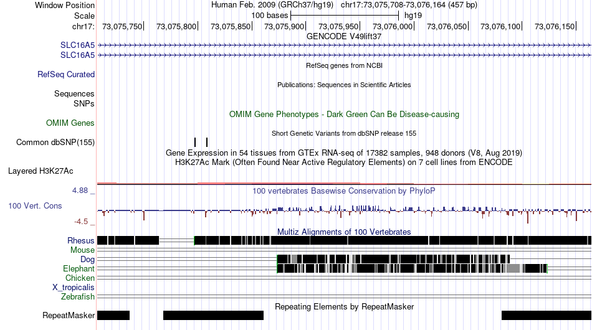This screenshot has width=592, height=330.
Task: Click the H3K27Ac Mark track title
Action: [344, 162]
